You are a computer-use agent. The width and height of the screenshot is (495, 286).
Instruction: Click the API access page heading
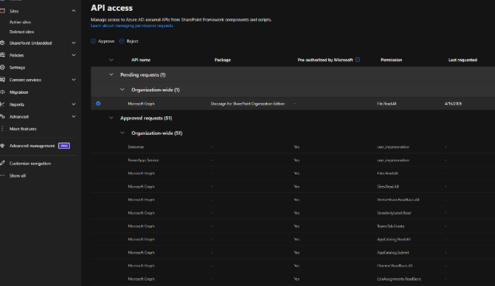click(x=112, y=8)
